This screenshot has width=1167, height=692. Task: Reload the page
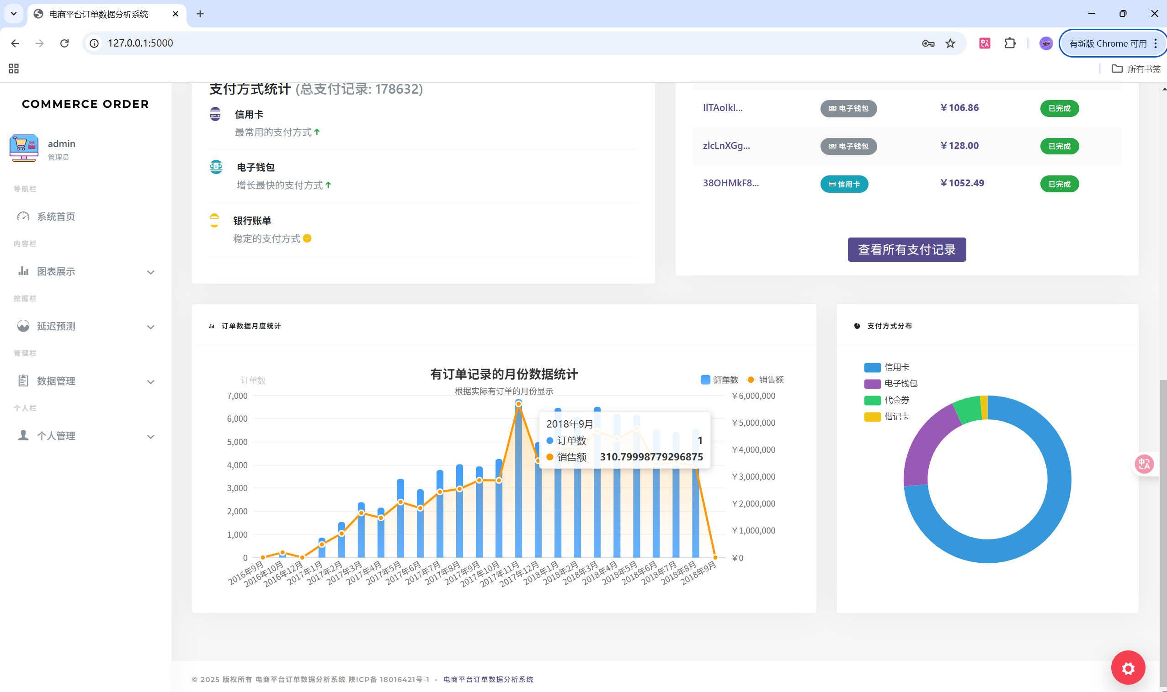(x=64, y=43)
